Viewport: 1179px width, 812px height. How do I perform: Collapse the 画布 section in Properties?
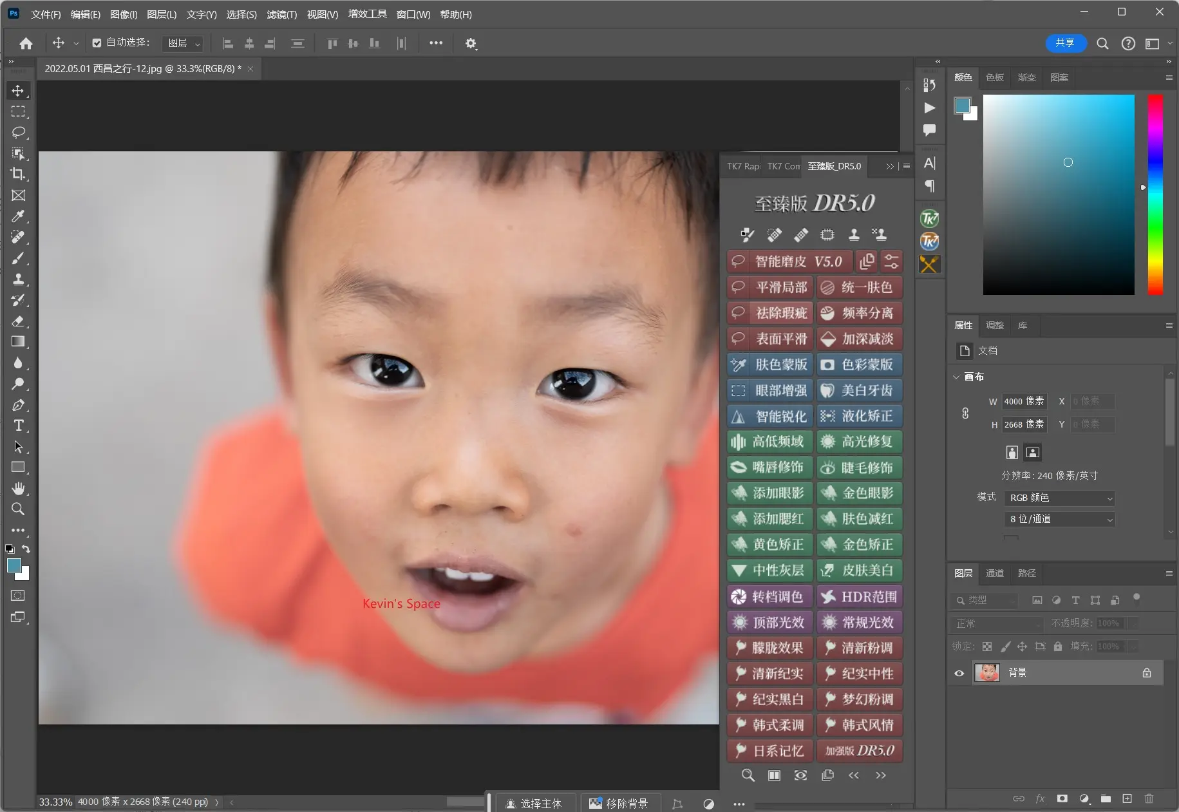click(x=957, y=377)
